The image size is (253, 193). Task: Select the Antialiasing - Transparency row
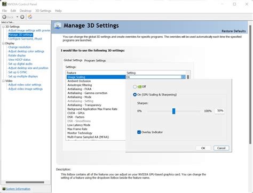pyautogui.click(x=96, y=105)
